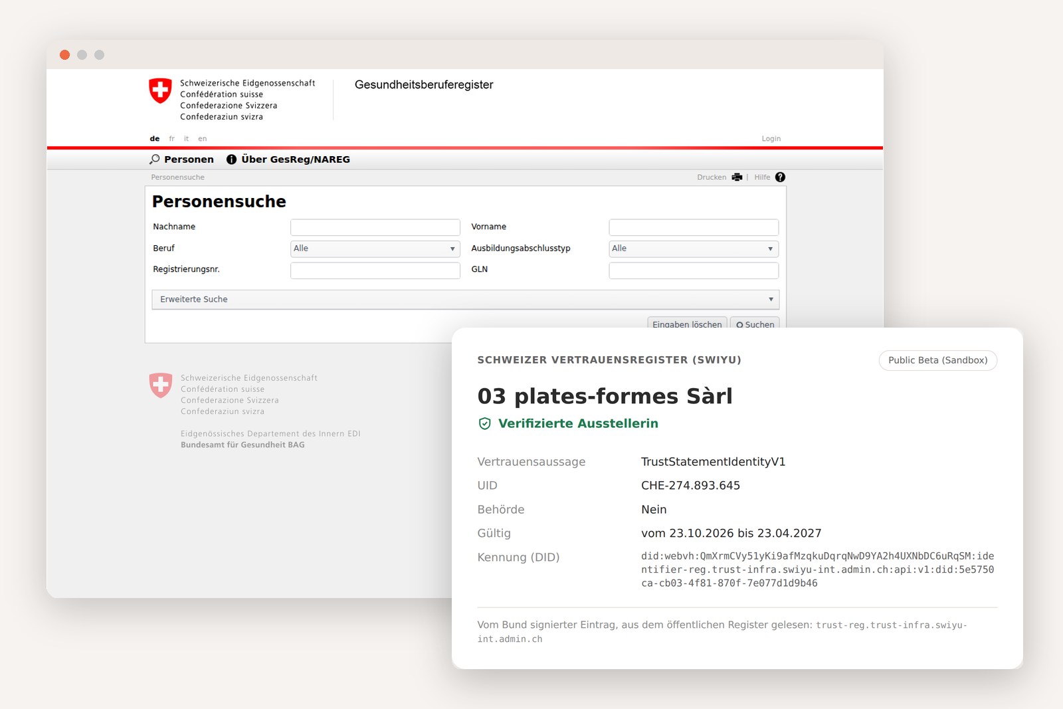Click the UID value CHE-274.893.645

click(690, 486)
